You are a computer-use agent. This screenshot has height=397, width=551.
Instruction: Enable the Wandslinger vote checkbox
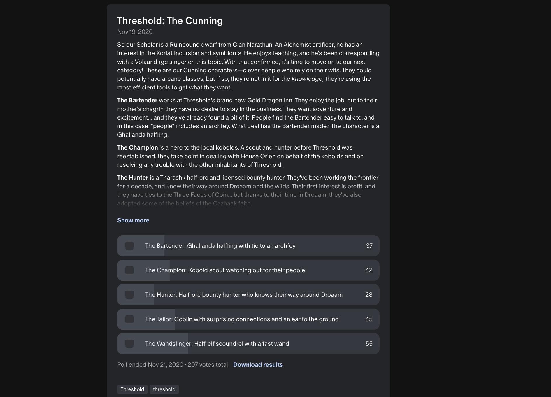pos(129,344)
